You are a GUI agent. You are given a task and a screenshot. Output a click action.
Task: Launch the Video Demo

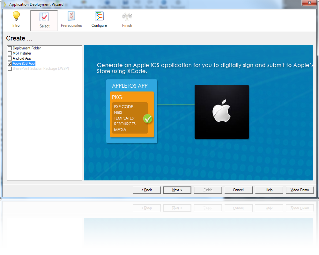[x=300, y=190]
